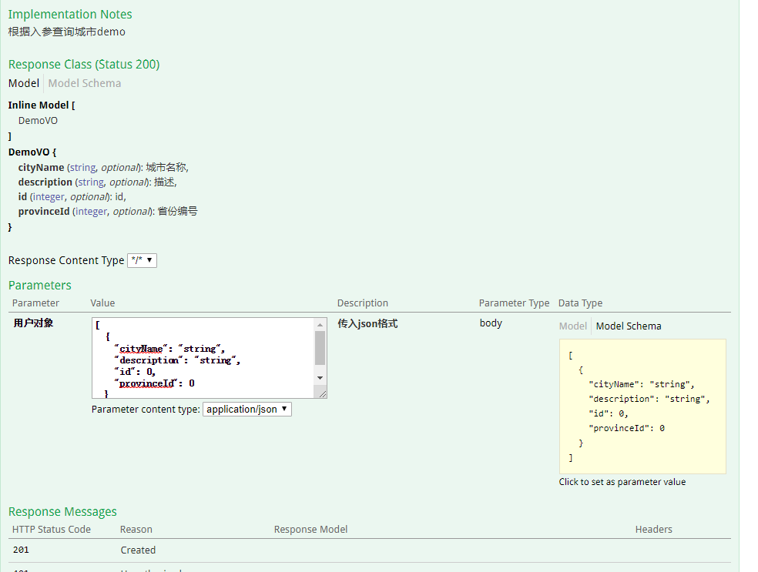
Task: Click the Parameters heading
Action: [x=39, y=285]
